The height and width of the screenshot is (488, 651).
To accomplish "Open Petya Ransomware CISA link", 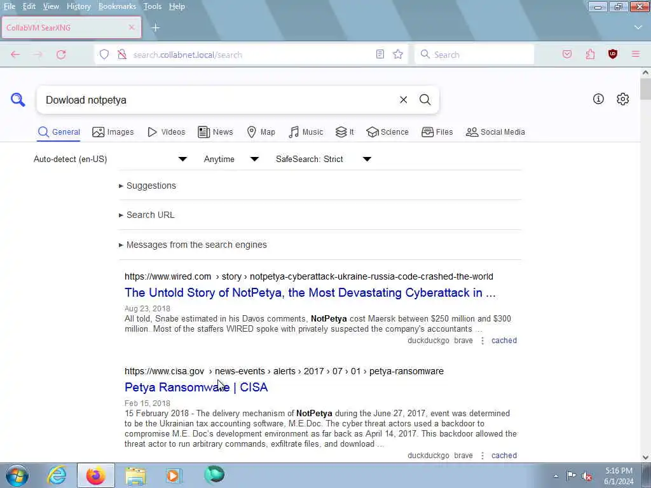I will point(196,387).
